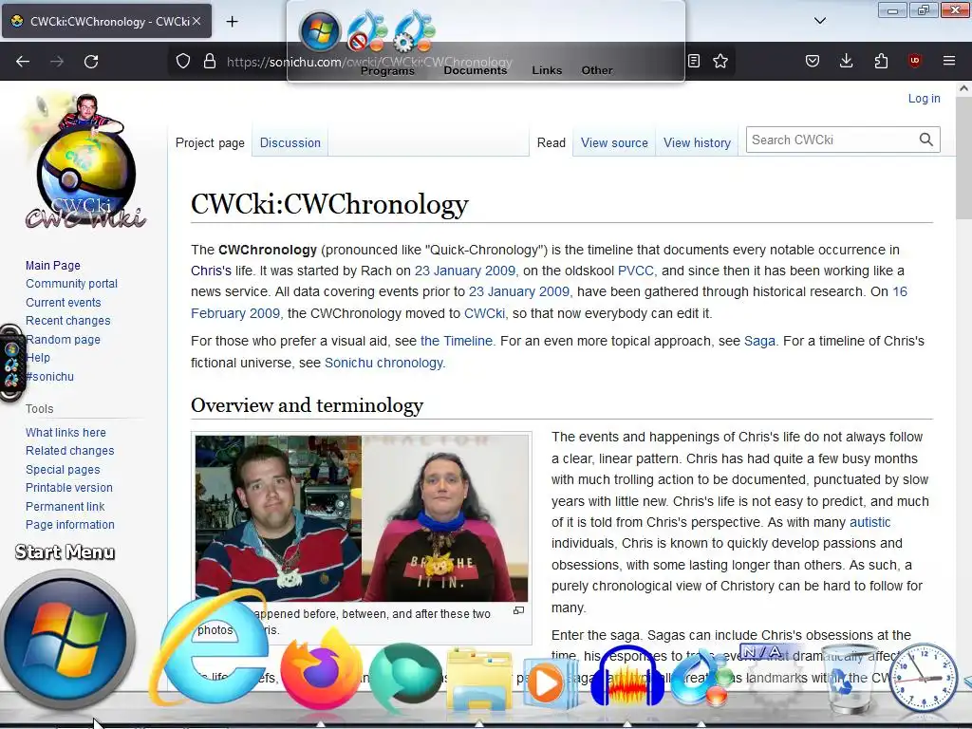Open a new browser tab
This screenshot has width=972, height=729.
coord(232,22)
